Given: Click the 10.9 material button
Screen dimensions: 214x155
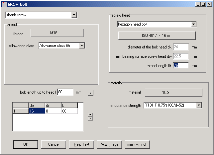Looking at the screenshot, I should click(x=173, y=92).
